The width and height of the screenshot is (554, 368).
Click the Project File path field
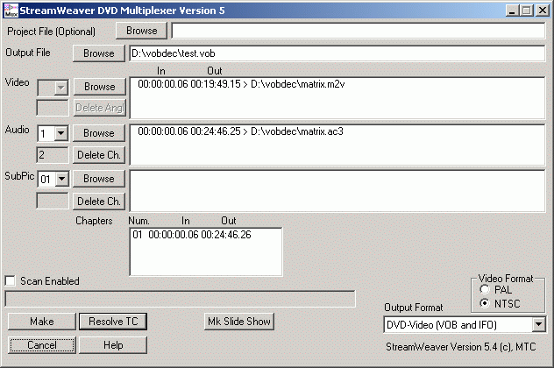359,31
